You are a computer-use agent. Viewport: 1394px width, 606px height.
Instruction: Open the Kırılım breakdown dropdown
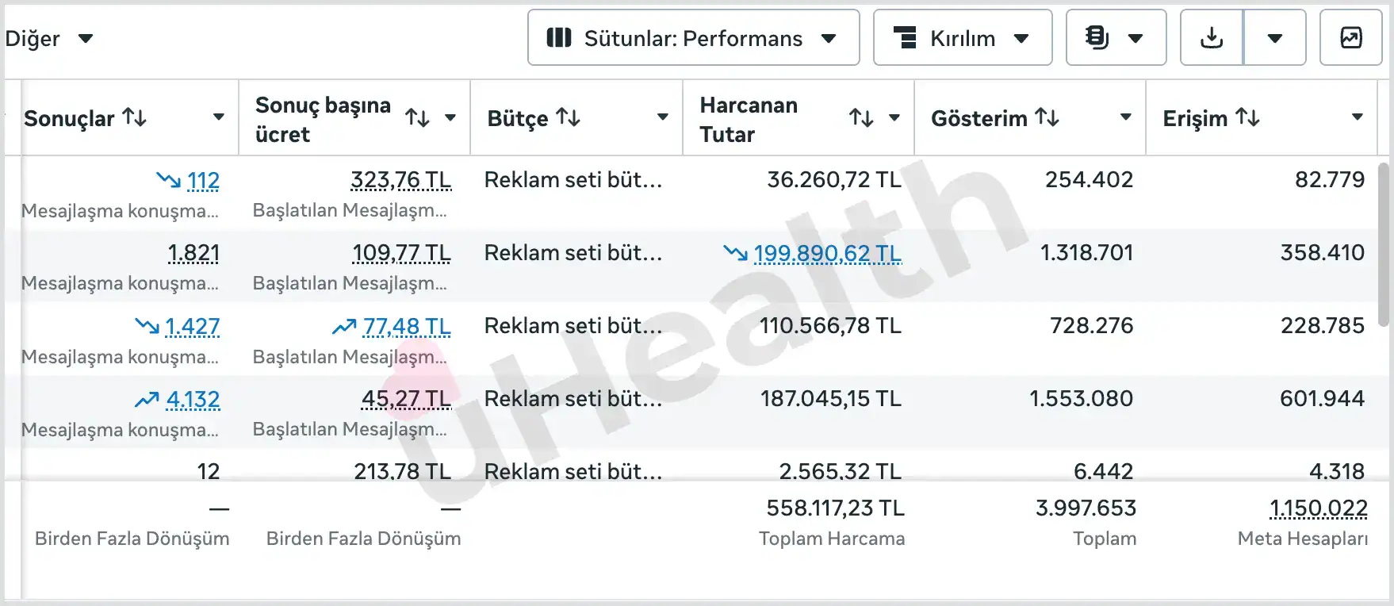coord(963,38)
